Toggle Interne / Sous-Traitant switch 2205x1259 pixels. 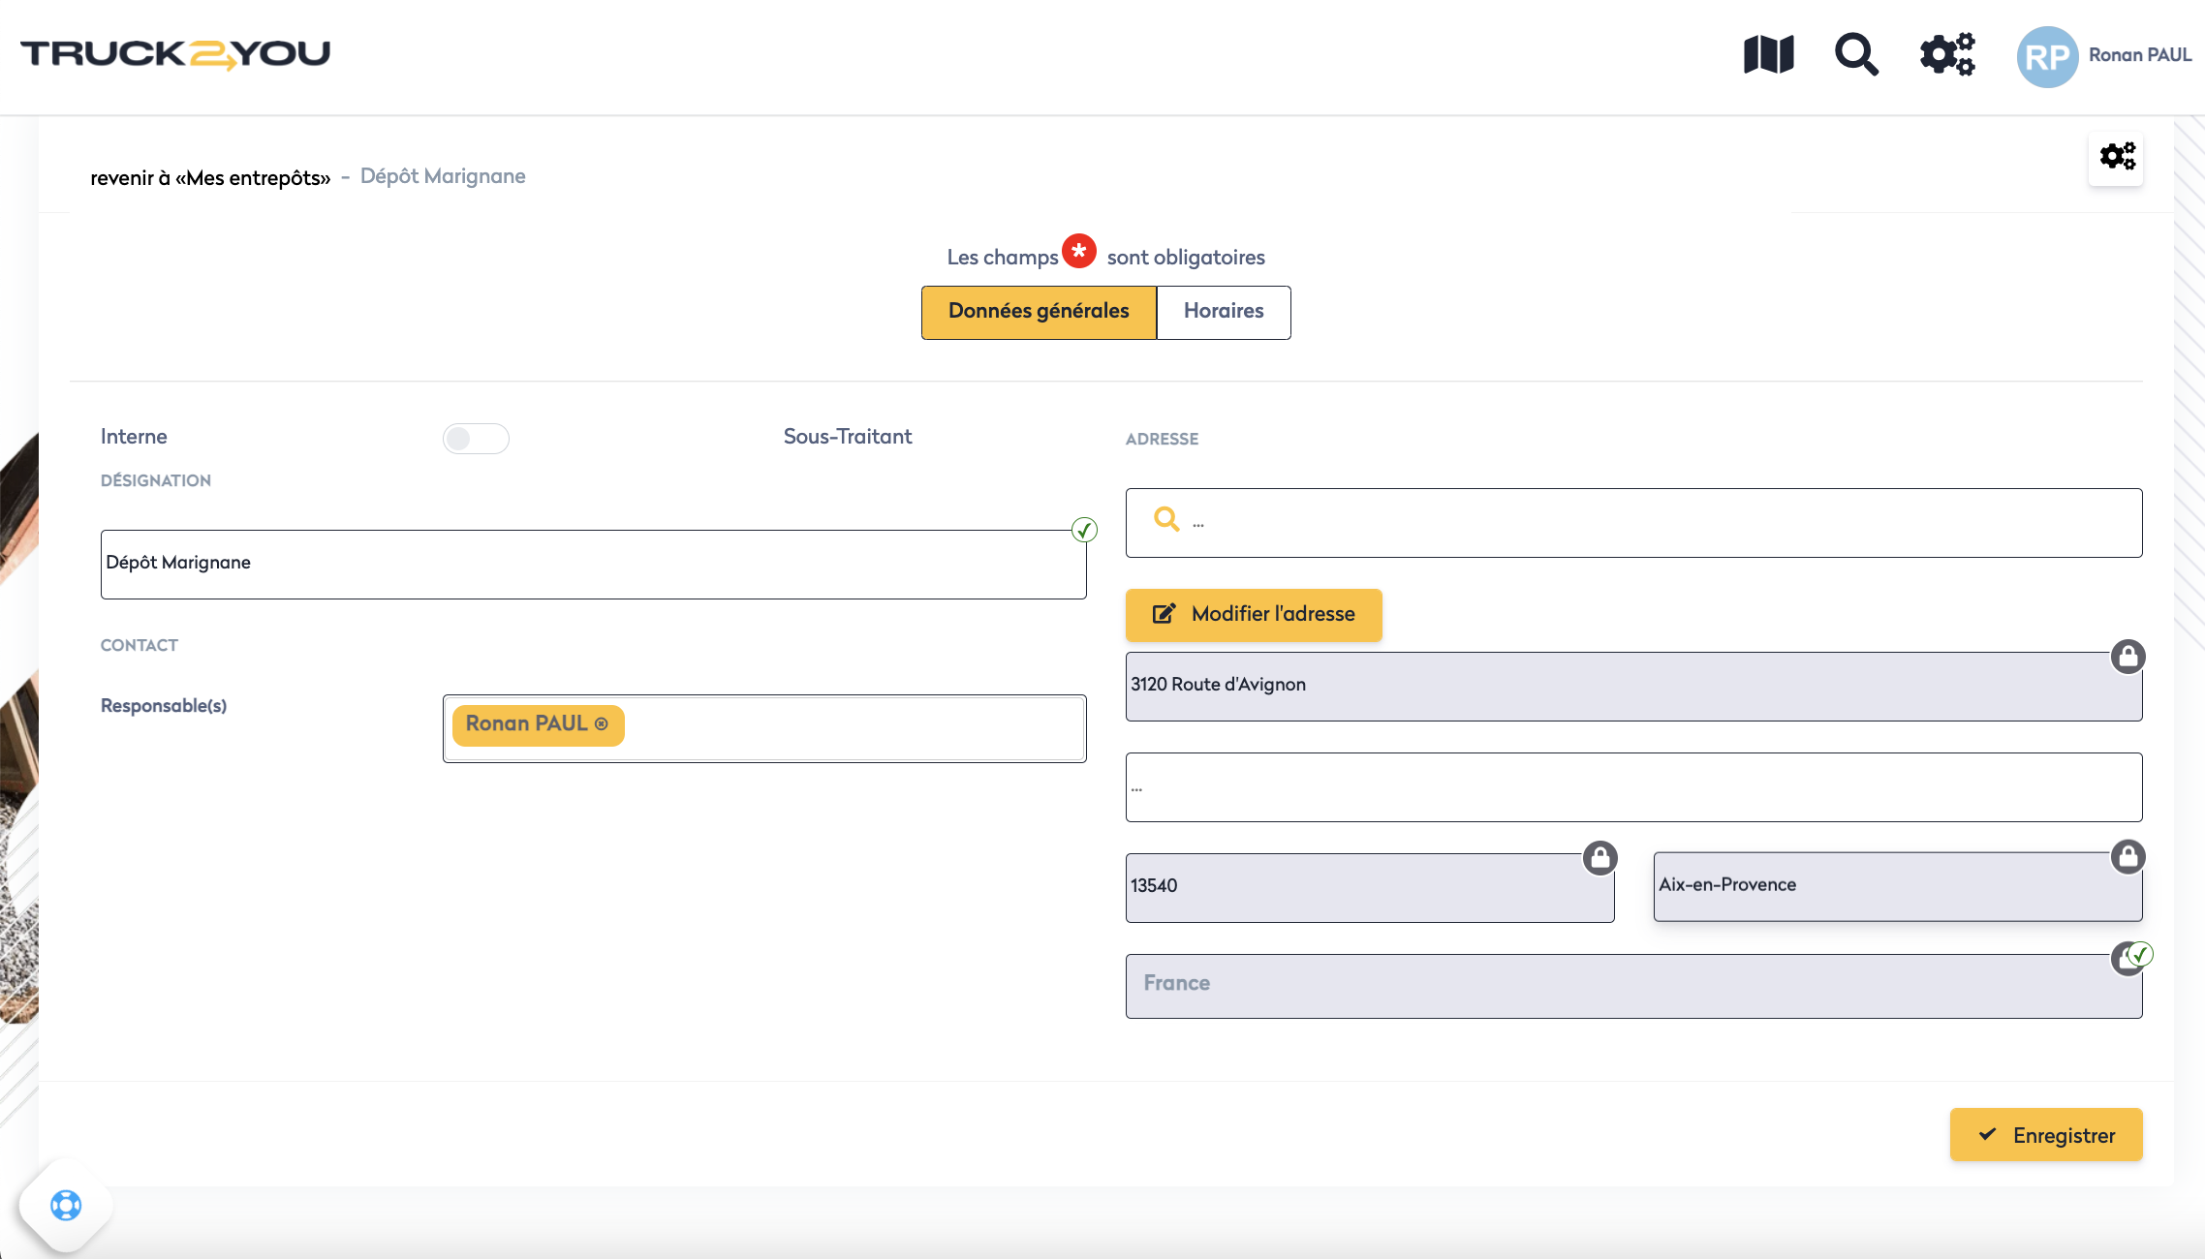point(475,439)
